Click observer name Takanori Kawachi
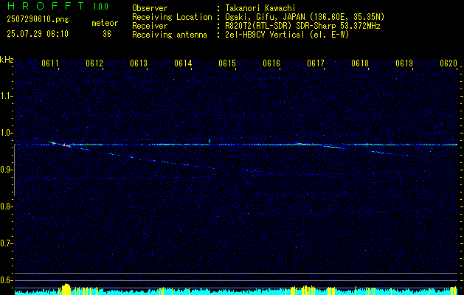464x295 pixels. coord(260,8)
